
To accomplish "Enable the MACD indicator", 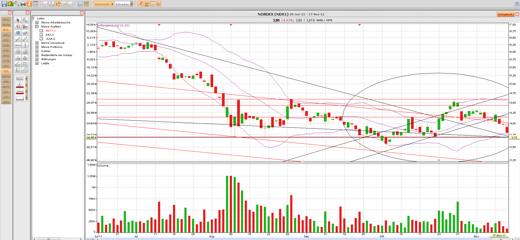I will click(x=6, y=76).
